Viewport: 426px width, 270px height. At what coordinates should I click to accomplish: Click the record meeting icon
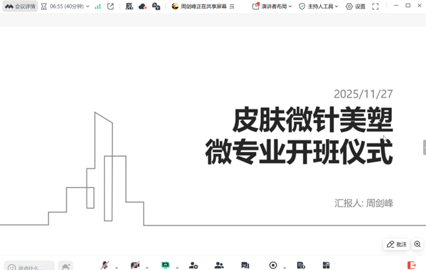273,265
